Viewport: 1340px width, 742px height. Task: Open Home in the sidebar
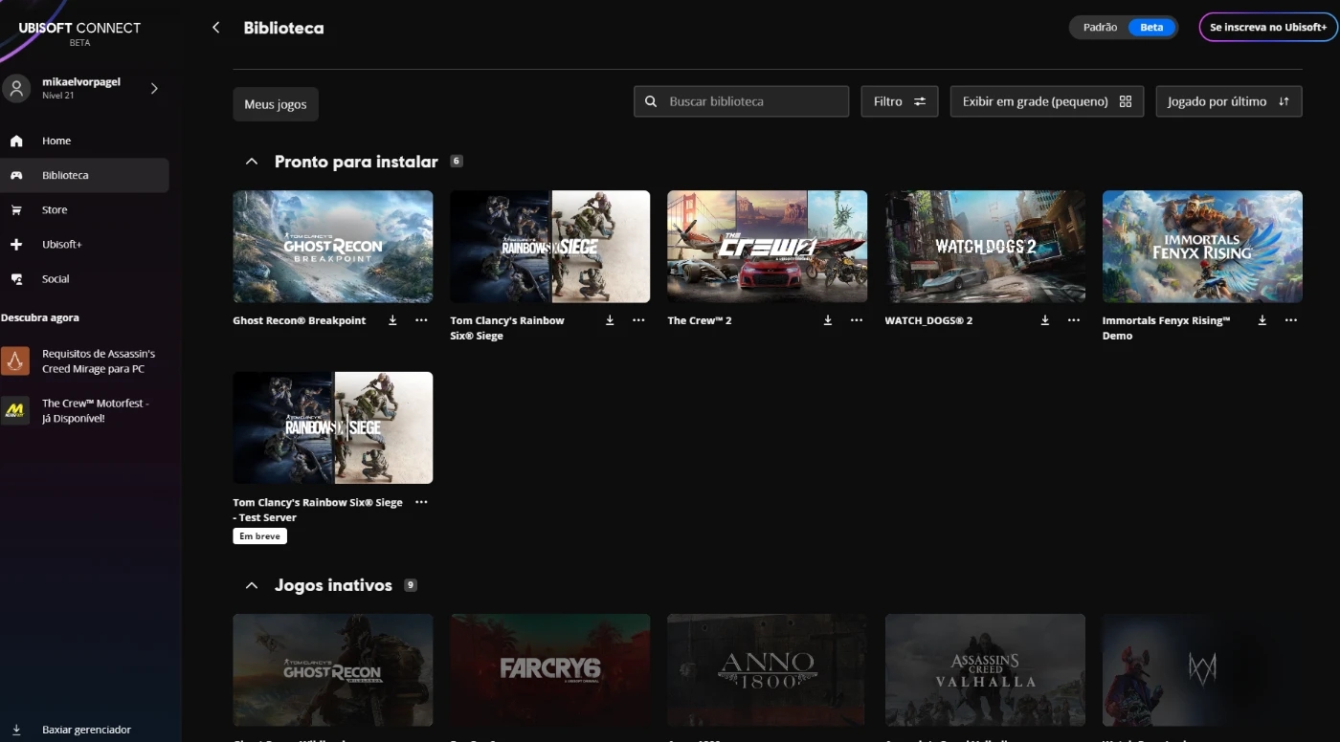pos(84,141)
